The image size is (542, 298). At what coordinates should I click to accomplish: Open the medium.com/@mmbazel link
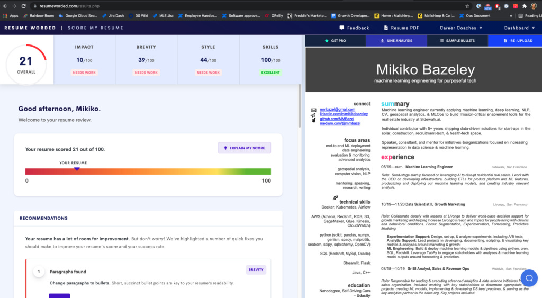tap(340, 123)
